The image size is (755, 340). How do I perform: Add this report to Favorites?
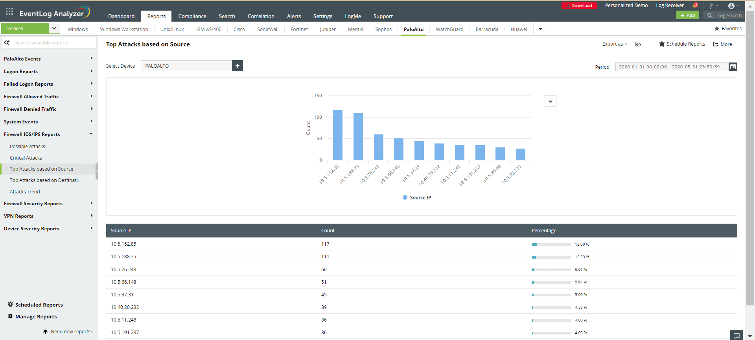[x=728, y=29]
